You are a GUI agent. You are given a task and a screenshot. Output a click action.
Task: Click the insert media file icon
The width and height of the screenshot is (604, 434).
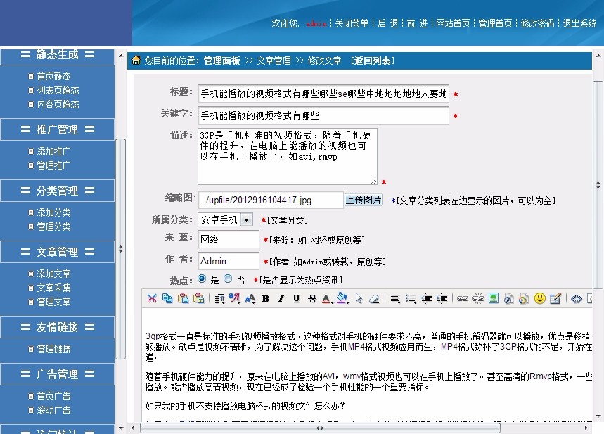[x=524, y=299]
